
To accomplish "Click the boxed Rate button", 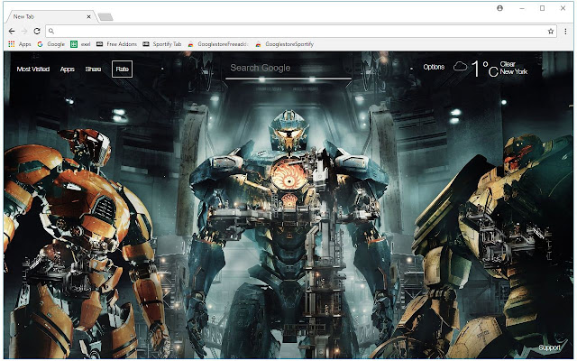I will [x=123, y=69].
